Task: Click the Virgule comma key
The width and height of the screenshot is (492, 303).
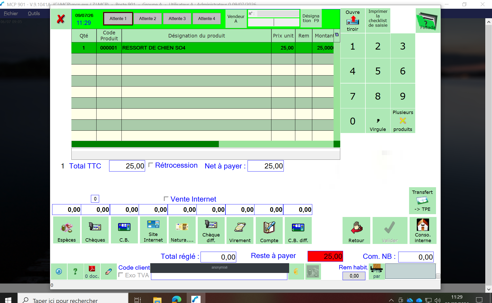Action: (x=378, y=121)
